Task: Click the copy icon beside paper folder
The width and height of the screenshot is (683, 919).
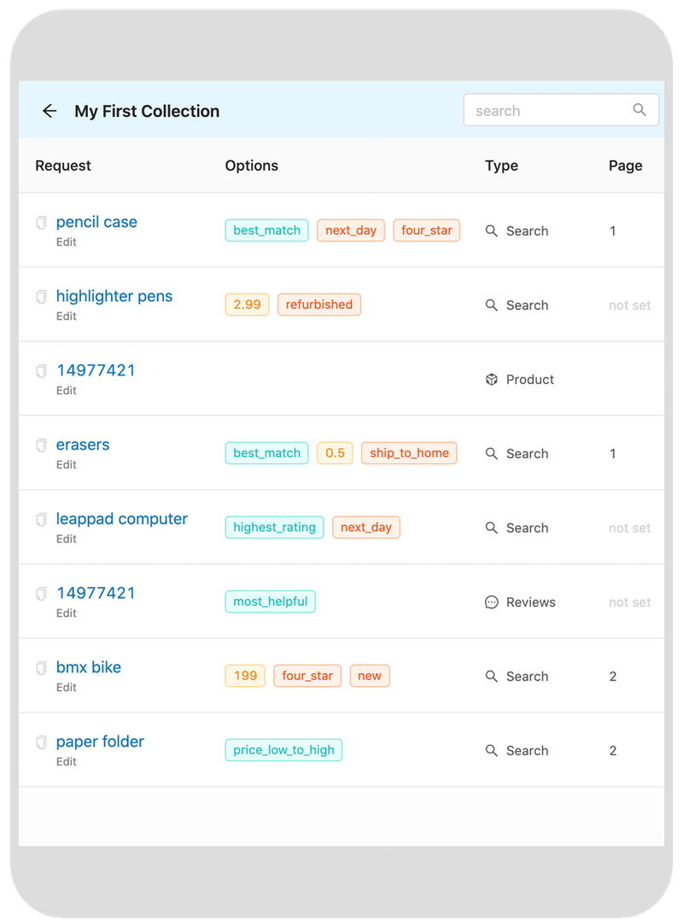Action: pos(41,742)
